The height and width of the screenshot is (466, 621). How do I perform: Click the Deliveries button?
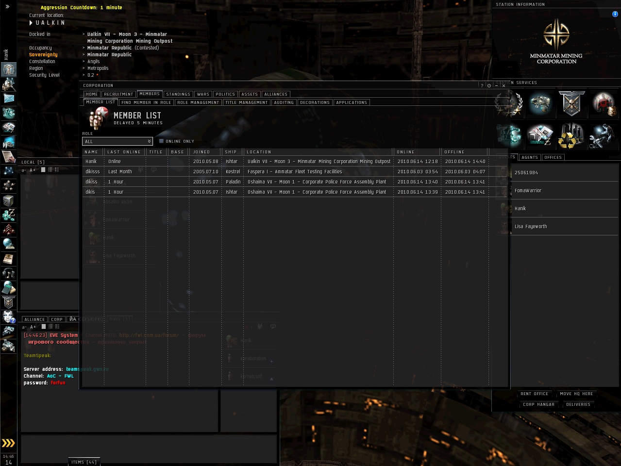click(578, 404)
